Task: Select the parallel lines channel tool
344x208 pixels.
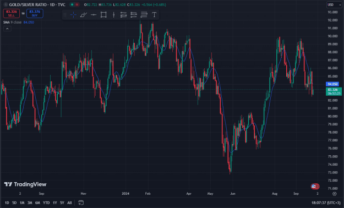Action: point(144,15)
